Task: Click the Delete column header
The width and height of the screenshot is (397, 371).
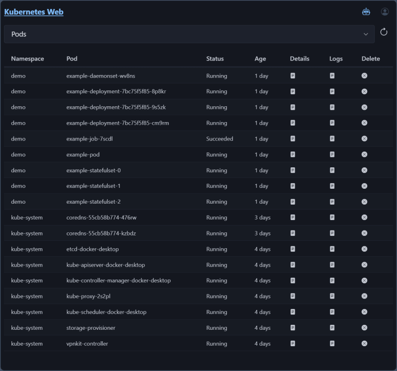Action: coord(371,59)
